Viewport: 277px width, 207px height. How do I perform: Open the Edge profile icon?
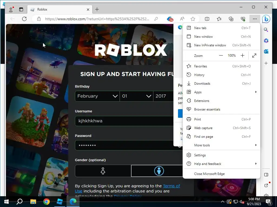tap(11, 9)
